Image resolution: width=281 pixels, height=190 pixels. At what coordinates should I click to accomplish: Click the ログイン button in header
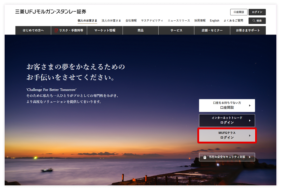click(x=257, y=12)
